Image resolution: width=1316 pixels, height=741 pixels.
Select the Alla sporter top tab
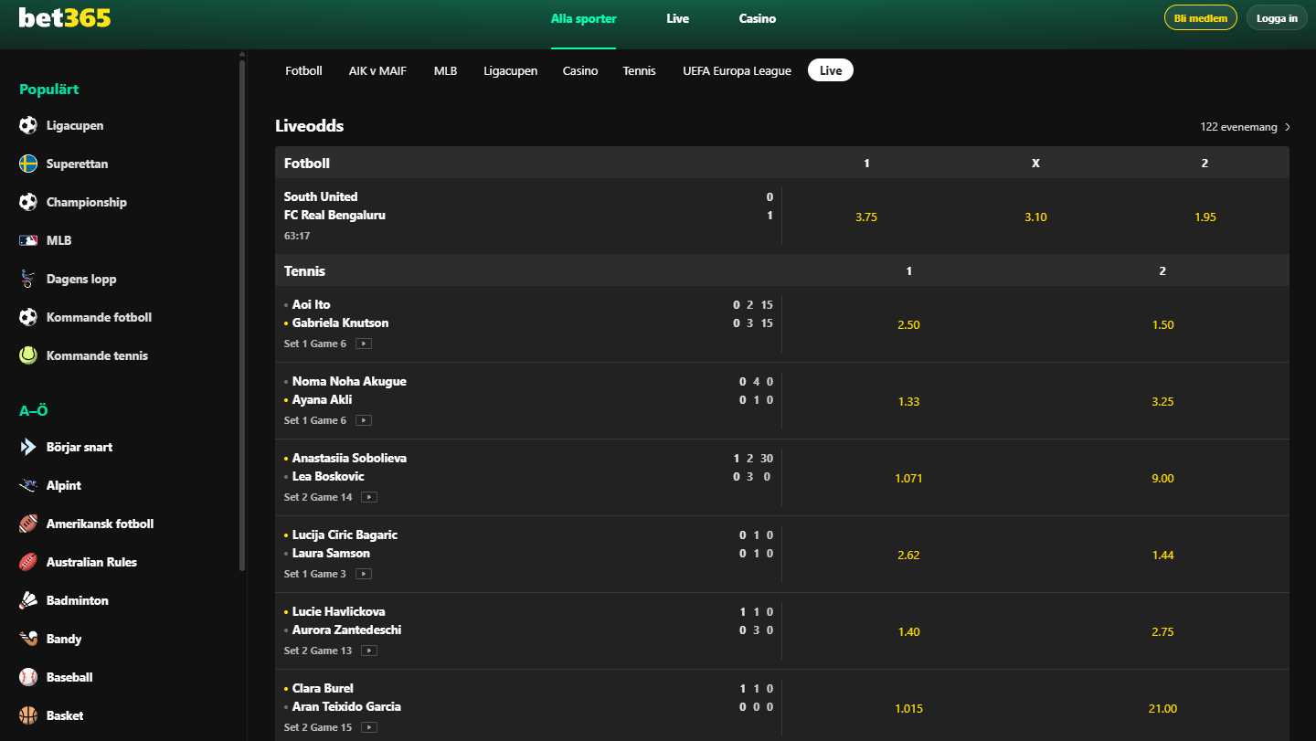click(x=584, y=18)
